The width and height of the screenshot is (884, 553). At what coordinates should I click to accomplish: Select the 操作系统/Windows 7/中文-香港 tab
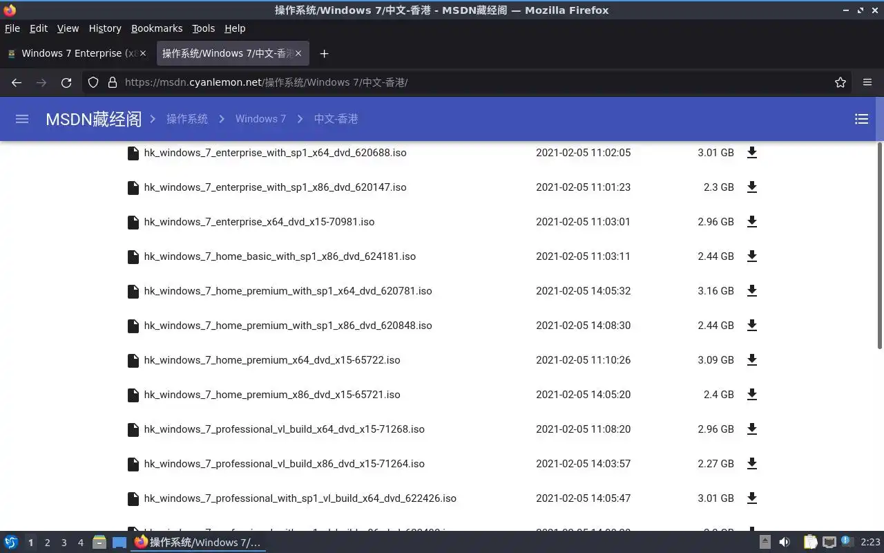(233, 53)
